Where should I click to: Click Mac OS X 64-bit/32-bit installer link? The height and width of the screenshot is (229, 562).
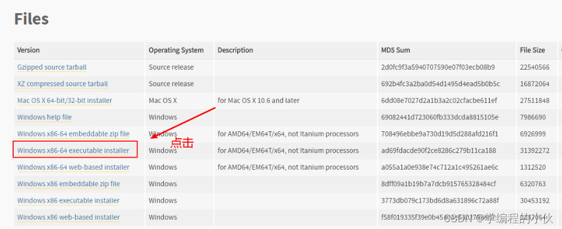pos(65,101)
